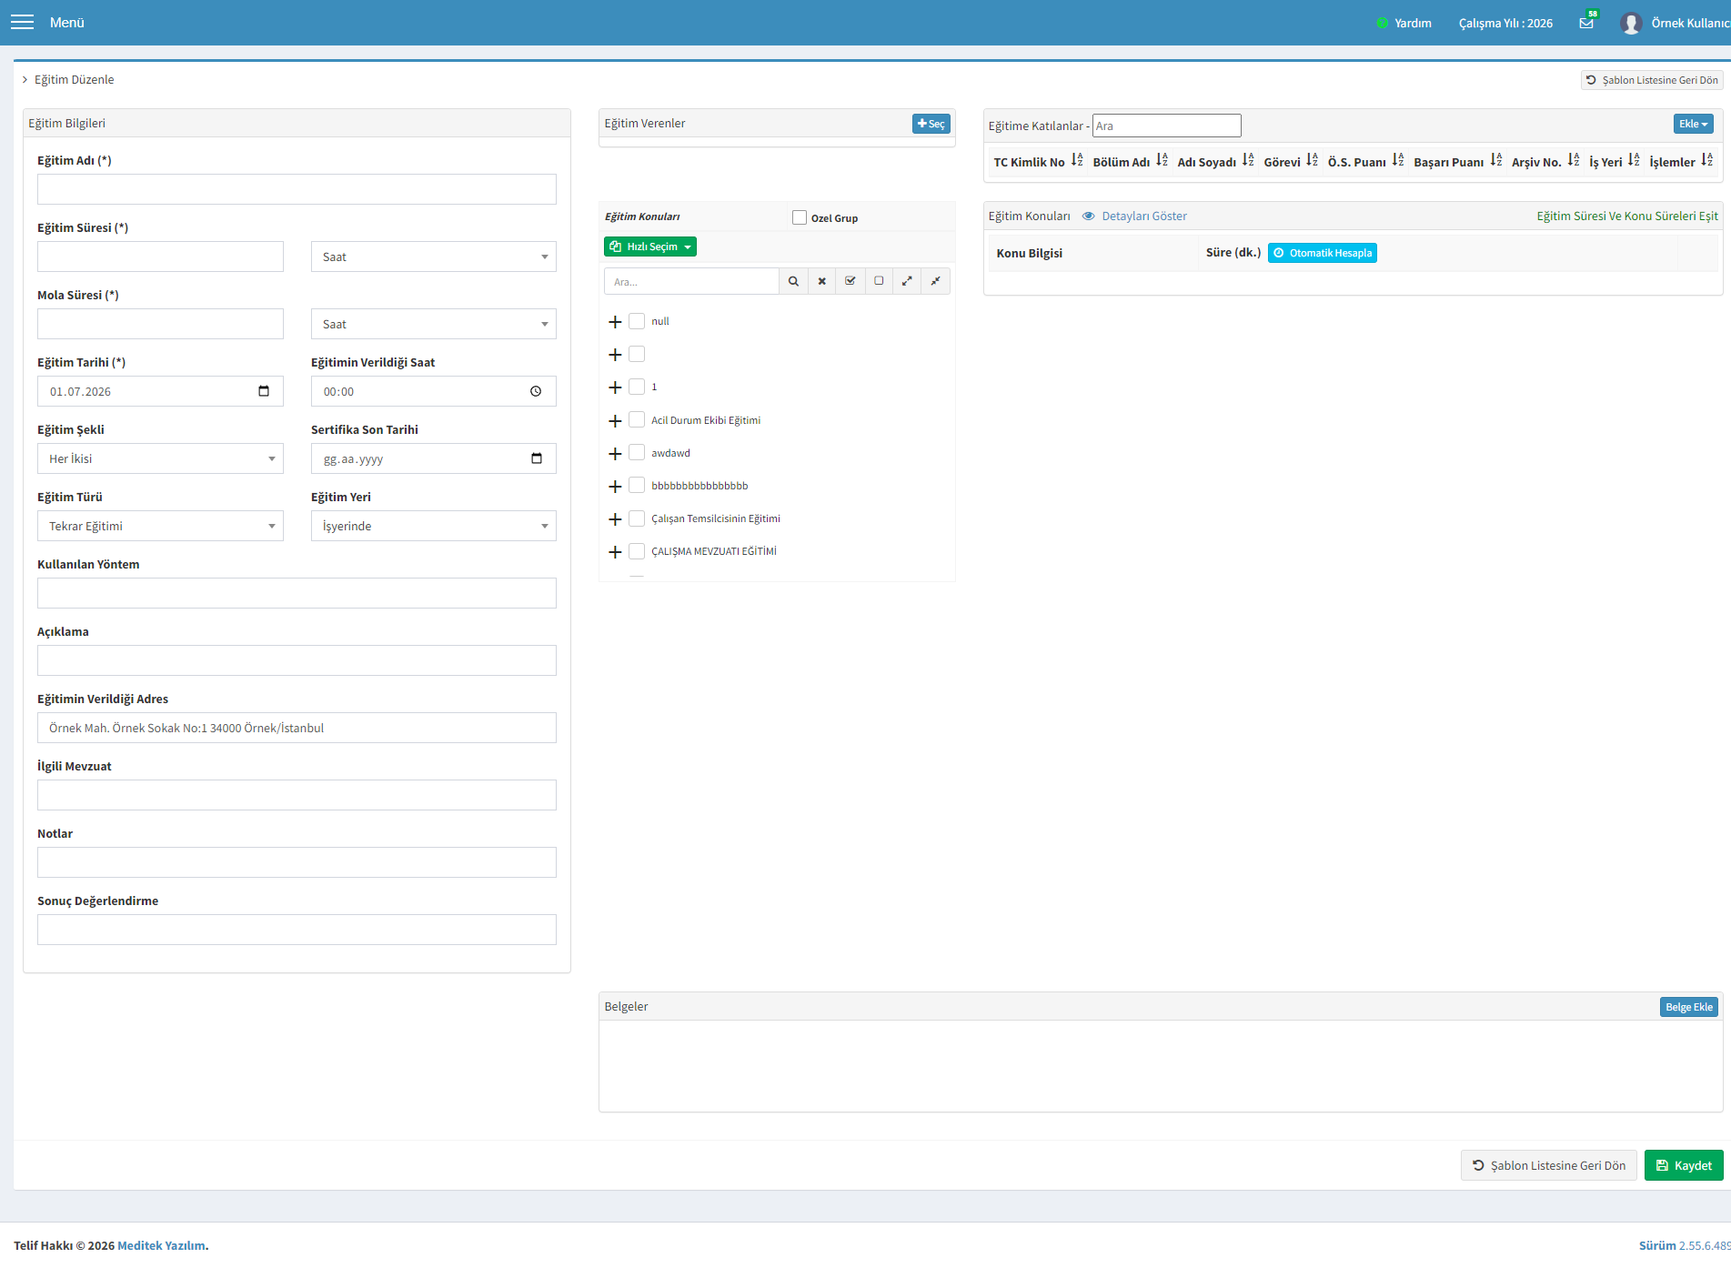This screenshot has width=1731, height=1268.
Task: Open the Eğitim Şekli dropdown
Action: click(x=160, y=458)
